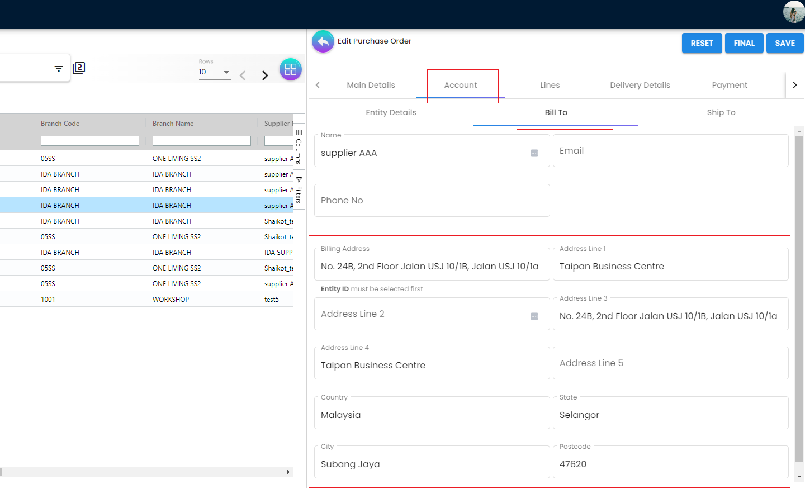
Task: Click the RESET button
Action: click(702, 43)
